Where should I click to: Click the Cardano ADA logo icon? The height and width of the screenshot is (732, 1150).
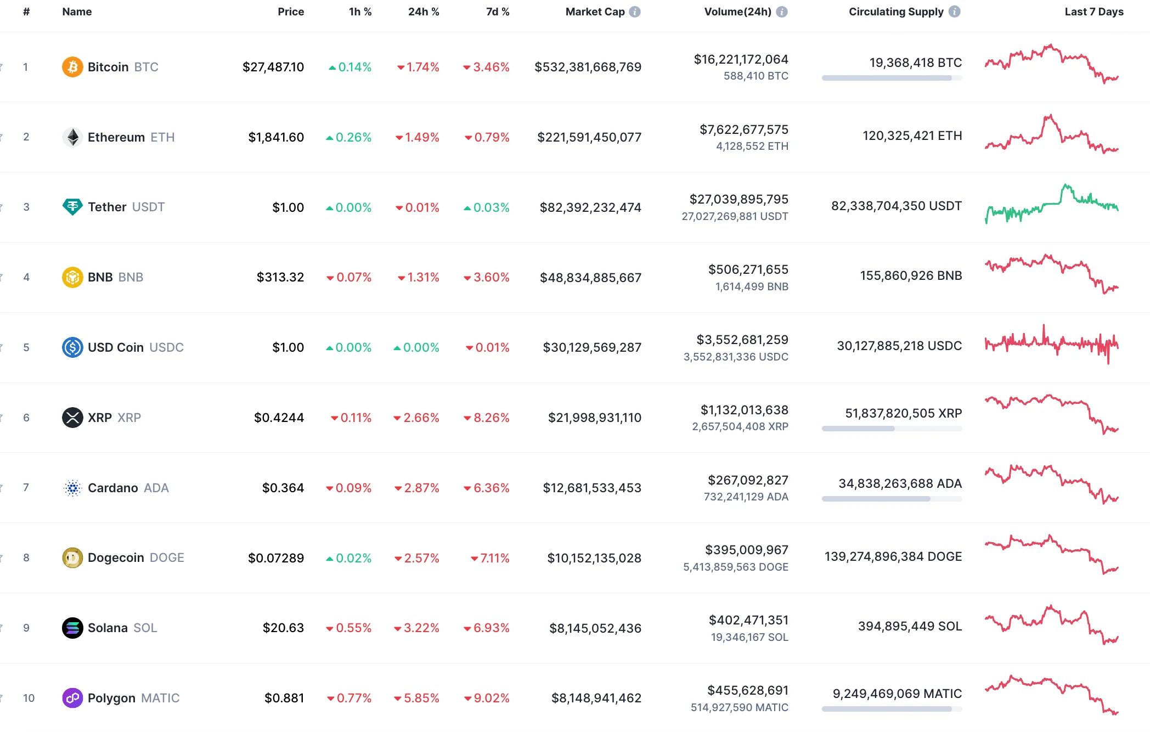point(72,487)
